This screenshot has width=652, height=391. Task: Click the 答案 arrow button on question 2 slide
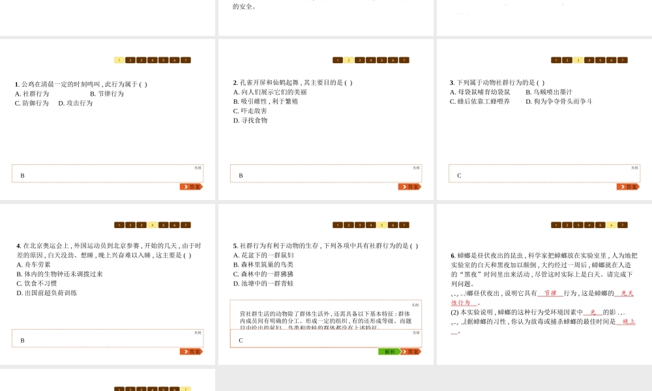[x=409, y=186]
